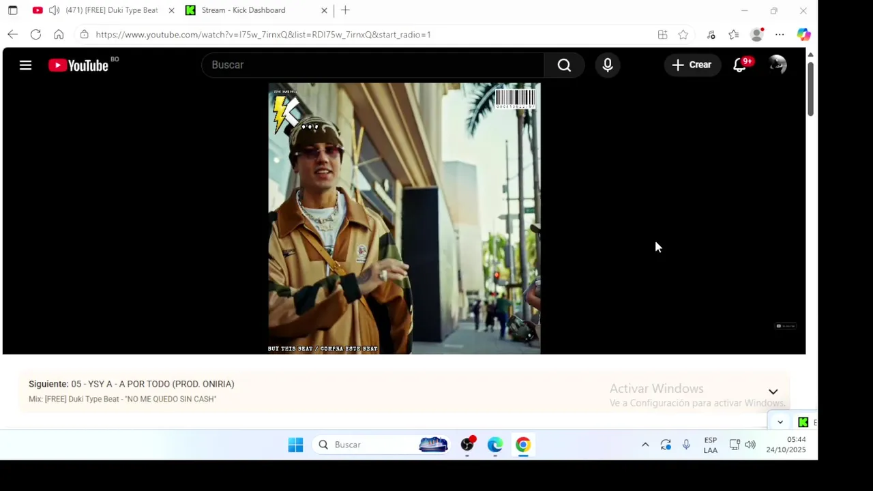
Task: Open a new browser tab
Action: coord(345,10)
